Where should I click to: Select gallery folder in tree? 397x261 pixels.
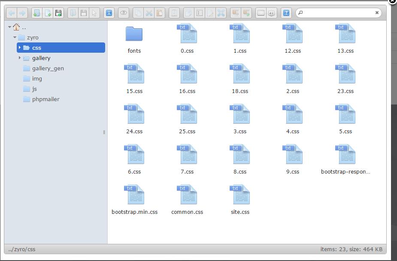point(37,58)
